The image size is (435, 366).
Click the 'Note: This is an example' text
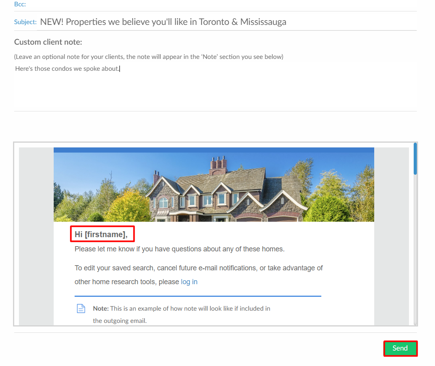(182, 314)
